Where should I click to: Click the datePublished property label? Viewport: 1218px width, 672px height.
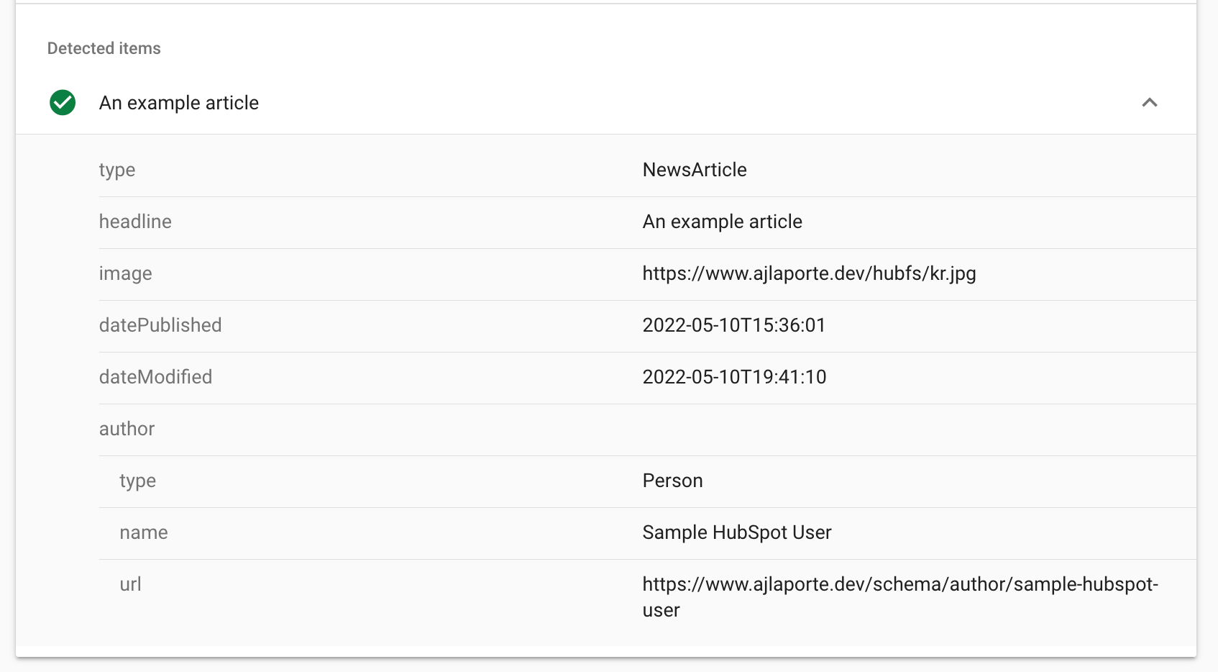pos(160,325)
